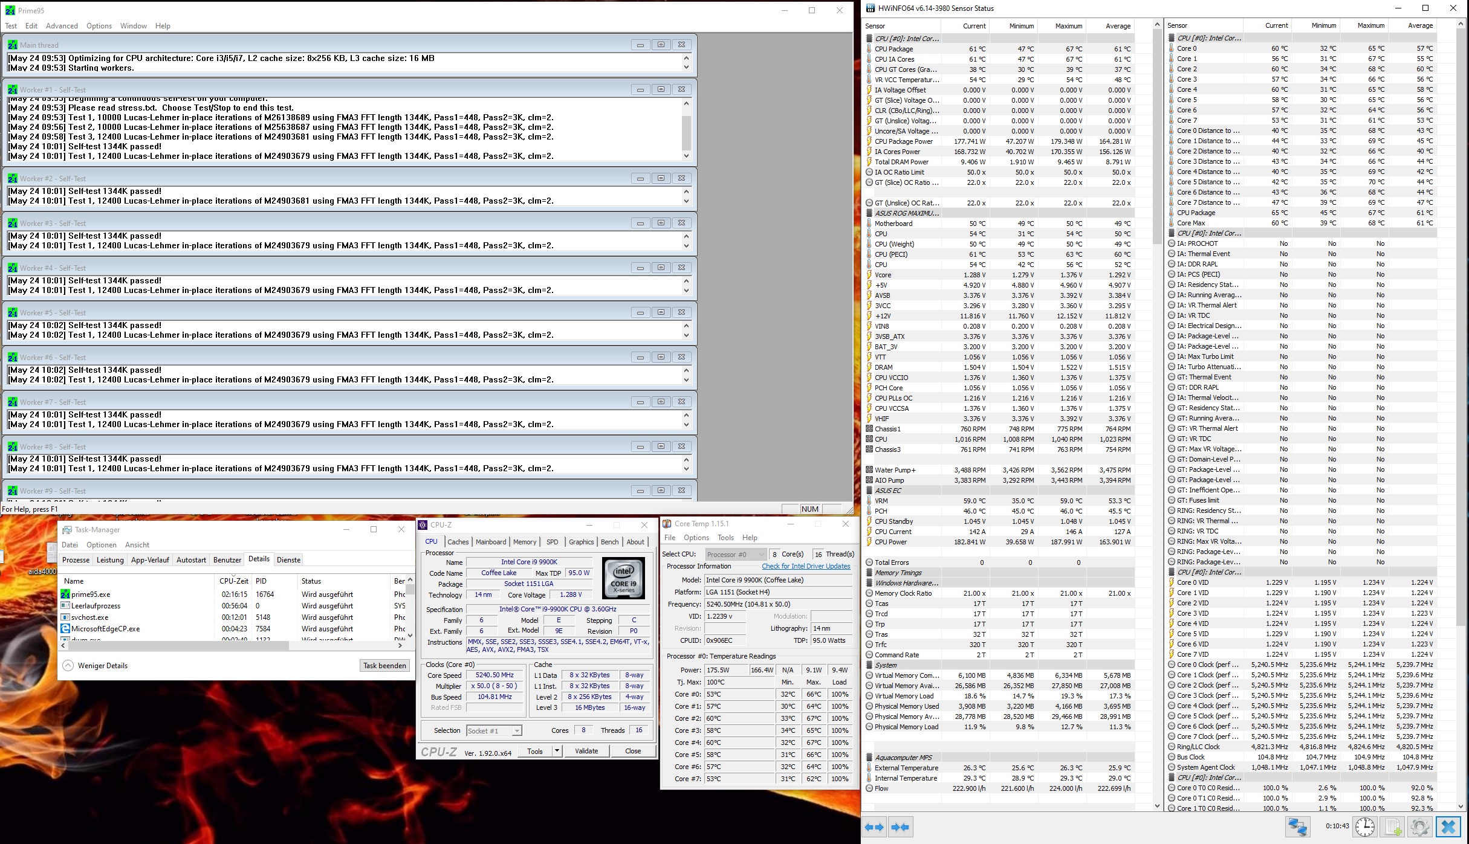Open HWiNFO sensor settings gear
1469x844 pixels.
click(x=1420, y=826)
